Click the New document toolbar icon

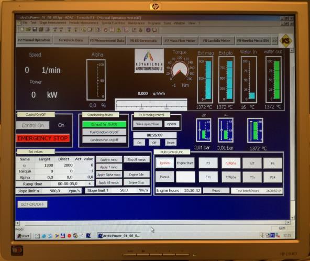pos(22,30)
